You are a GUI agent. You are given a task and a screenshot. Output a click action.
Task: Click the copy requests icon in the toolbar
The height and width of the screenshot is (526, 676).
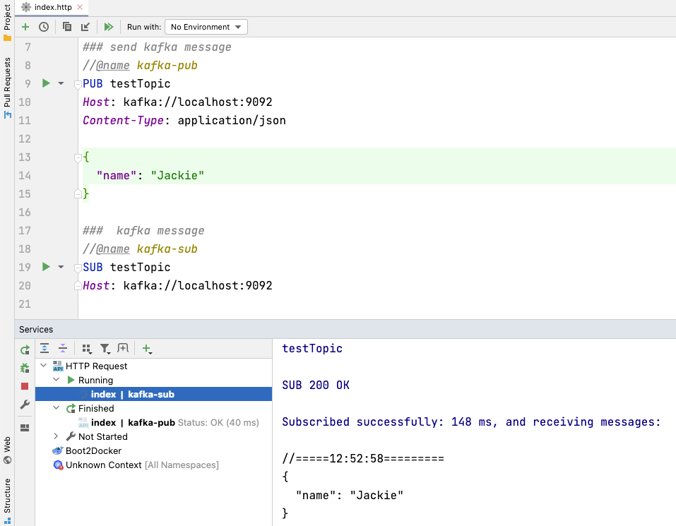point(67,27)
